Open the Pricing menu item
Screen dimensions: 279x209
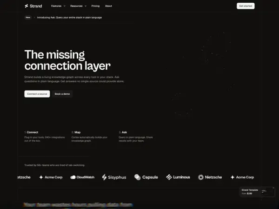coord(95,6)
